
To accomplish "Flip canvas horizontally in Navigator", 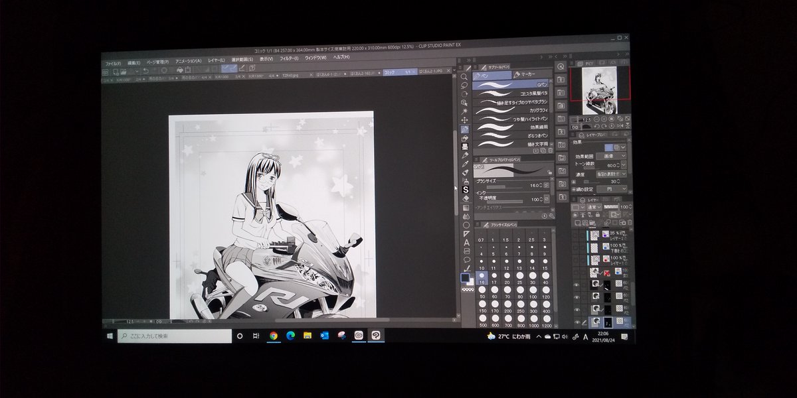I will click(620, 126).
